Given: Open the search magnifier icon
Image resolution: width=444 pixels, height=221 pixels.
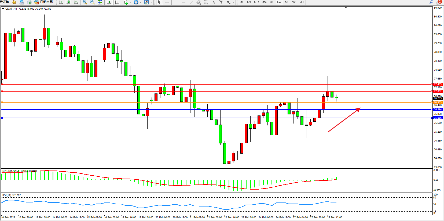Looking at the screenshot, I should point(431,2).
